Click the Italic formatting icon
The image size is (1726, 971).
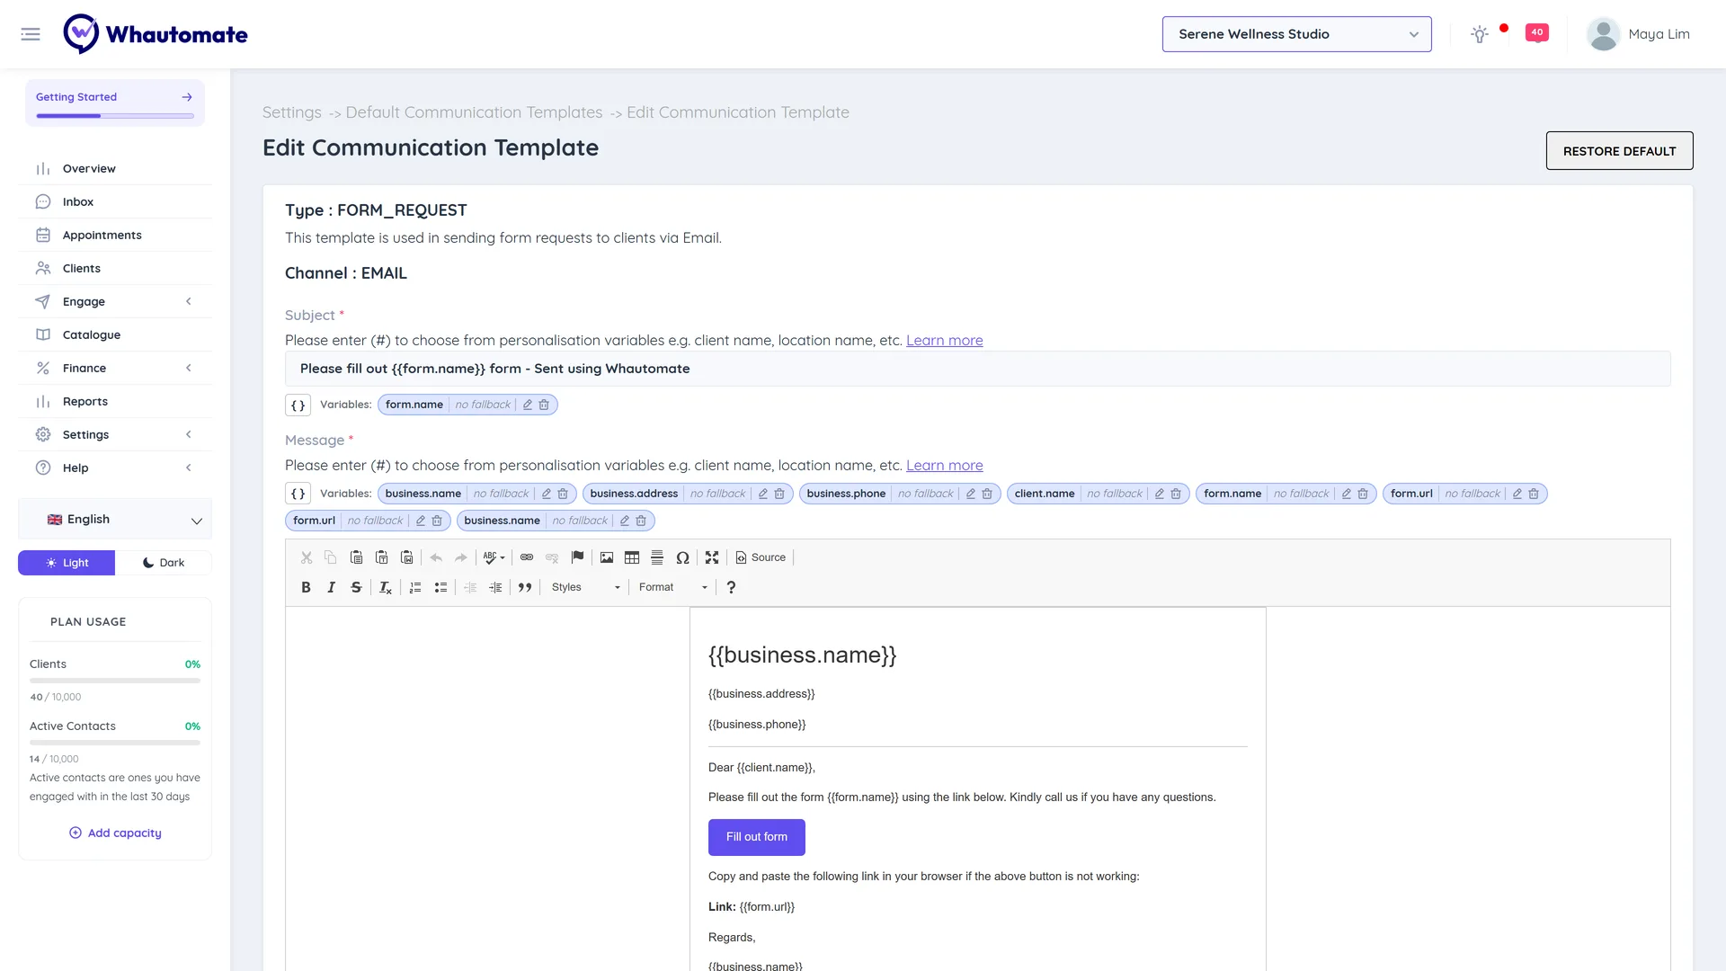331,587
